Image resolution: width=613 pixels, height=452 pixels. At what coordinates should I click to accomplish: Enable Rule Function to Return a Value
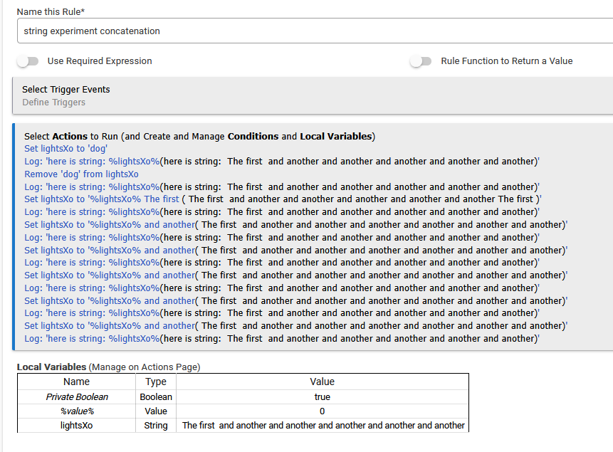tap(421, 61)
